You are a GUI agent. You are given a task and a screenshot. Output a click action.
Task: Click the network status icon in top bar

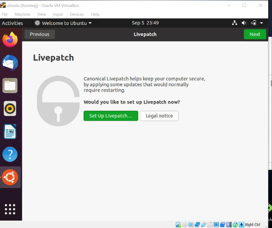tap(234, 23)
